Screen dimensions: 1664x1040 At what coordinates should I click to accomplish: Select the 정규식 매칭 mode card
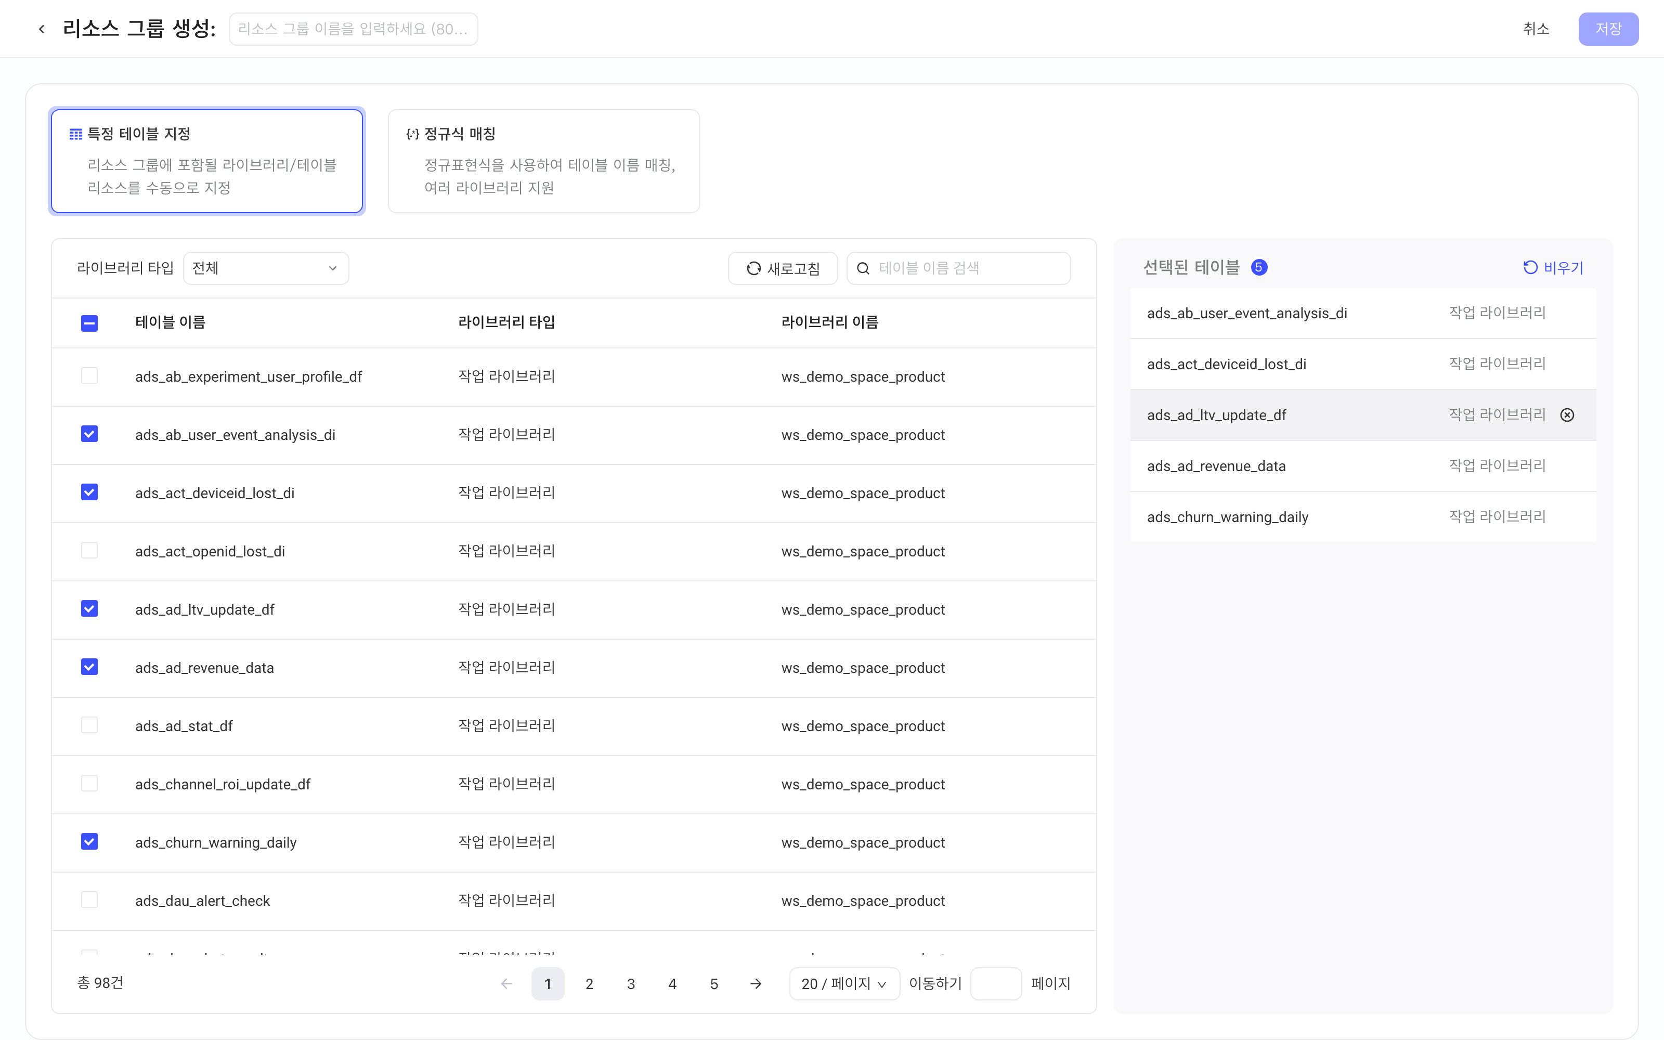(x=544, y=161)
